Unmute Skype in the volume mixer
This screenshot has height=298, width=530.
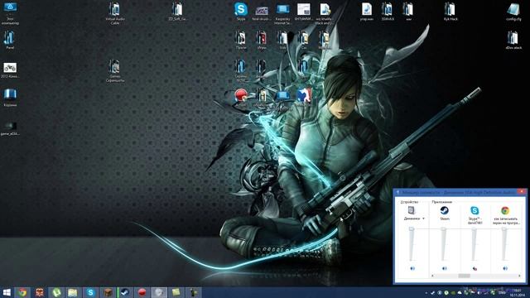(475, 268)
